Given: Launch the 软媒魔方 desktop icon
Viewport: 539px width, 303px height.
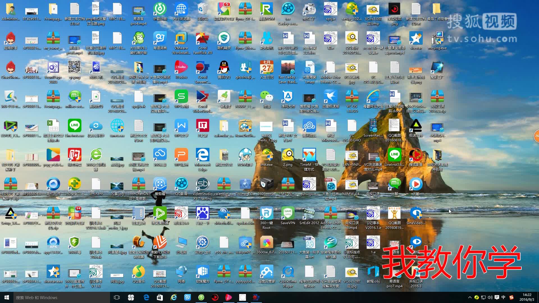Looking at the screenshot, I should 202,274.
